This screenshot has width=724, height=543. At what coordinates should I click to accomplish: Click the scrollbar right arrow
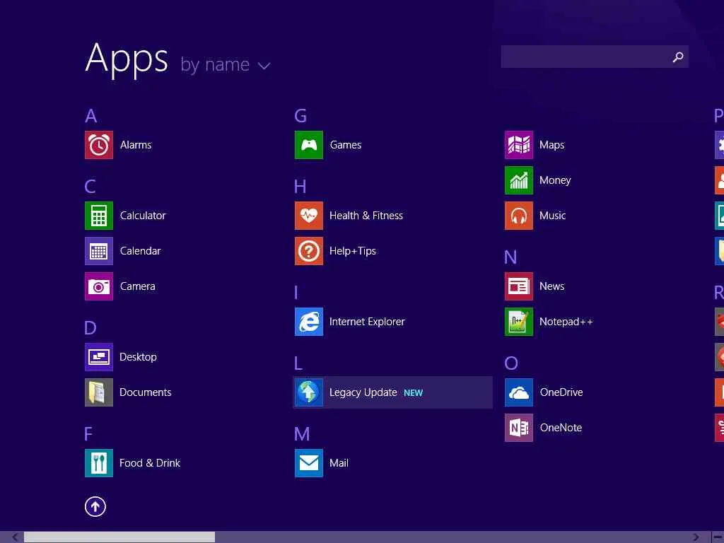click(x=696, y=537)
